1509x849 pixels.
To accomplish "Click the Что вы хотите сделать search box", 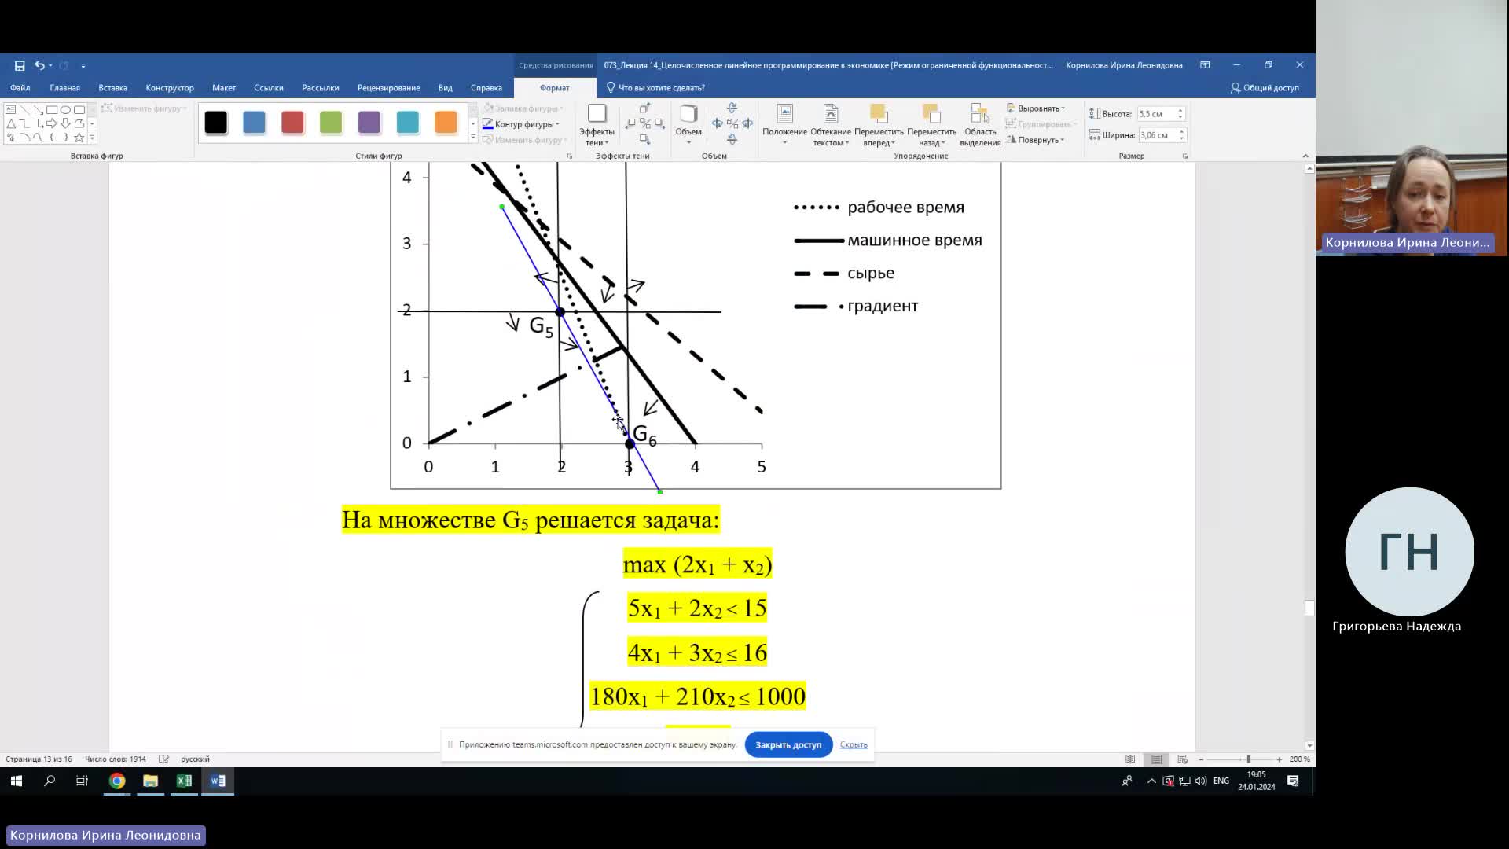I will tap(662, 88).
